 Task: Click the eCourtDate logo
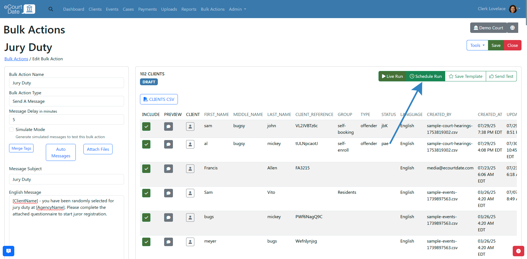click(x=20, y=9)
